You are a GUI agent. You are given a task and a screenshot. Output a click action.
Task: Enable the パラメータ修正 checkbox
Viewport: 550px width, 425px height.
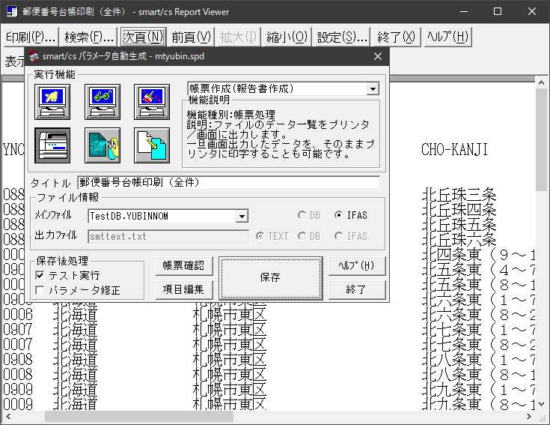pyautogui.click(x=40, y=289)
